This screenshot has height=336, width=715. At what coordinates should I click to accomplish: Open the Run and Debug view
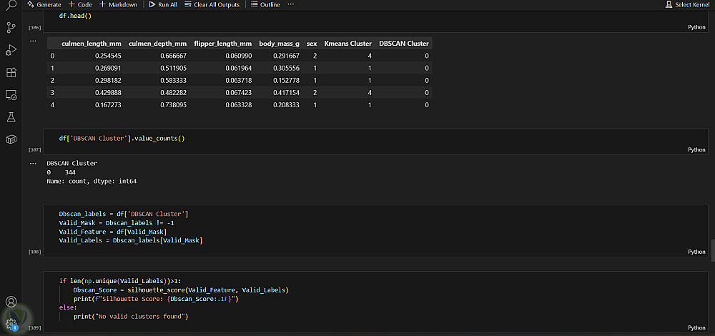[x=11, y=50]
